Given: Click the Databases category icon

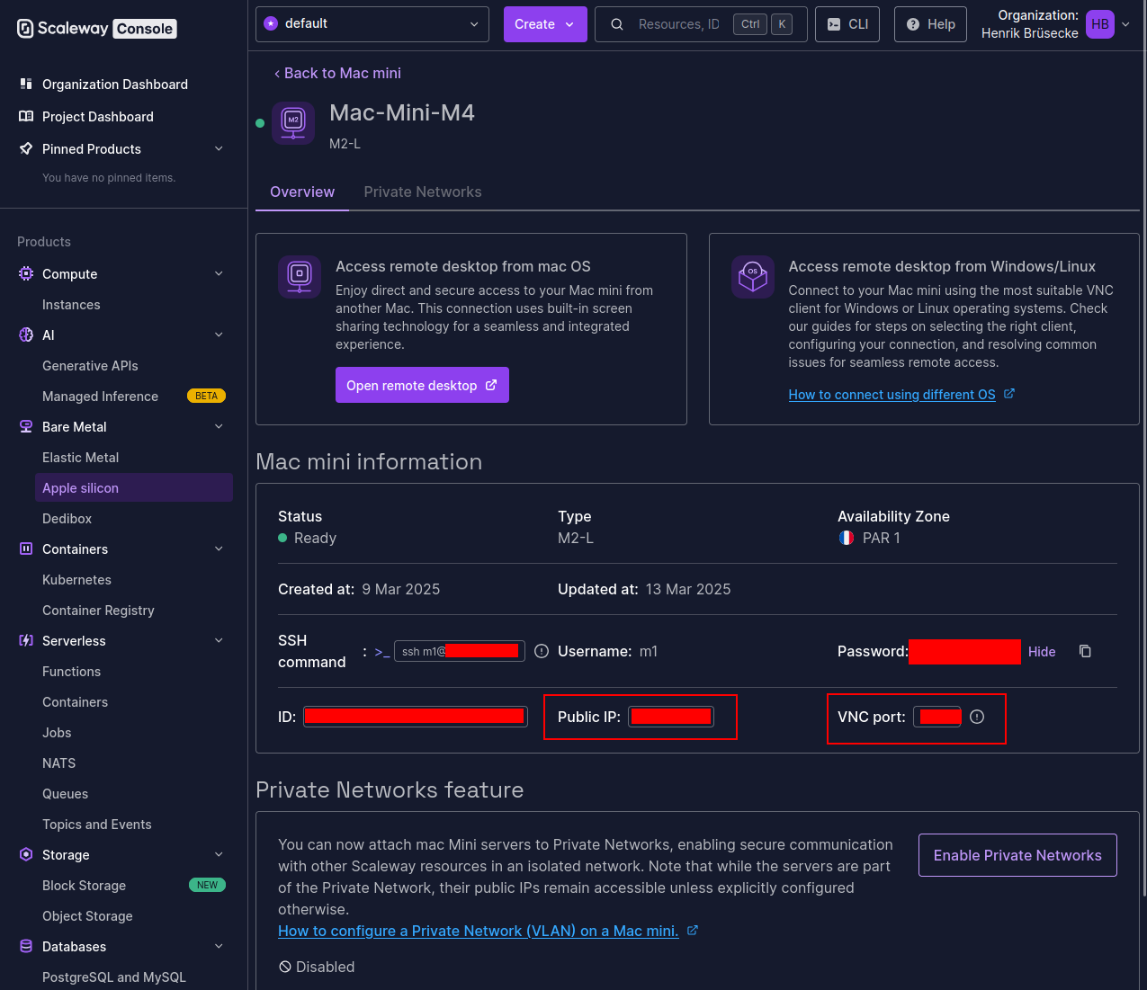Looking at the screenshot, I should pyautogui.click(x=26, y=947).
